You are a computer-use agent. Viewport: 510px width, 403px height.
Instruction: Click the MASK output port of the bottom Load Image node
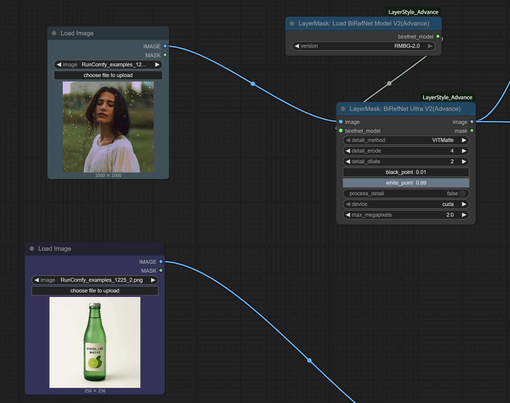[161, 271]
